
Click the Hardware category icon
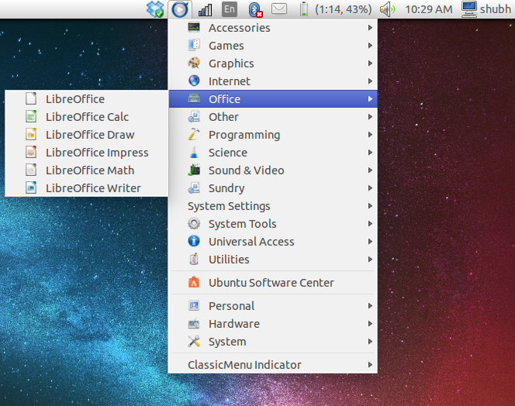pyautogui.click(x=194, y=324)
